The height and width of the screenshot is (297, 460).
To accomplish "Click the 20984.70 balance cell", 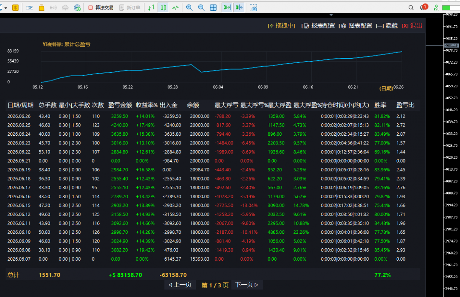I will click(200, 170).
